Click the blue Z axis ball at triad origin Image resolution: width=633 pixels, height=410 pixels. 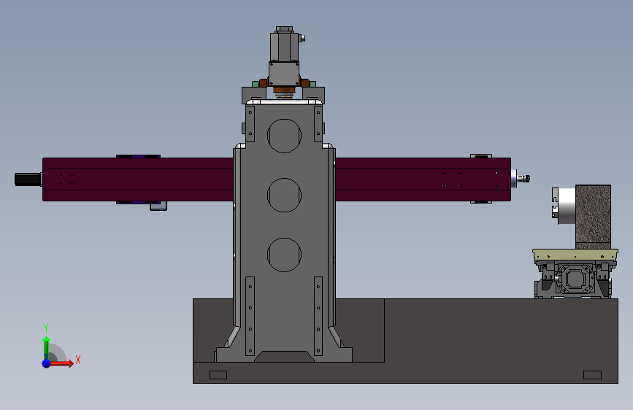(46, 363)
